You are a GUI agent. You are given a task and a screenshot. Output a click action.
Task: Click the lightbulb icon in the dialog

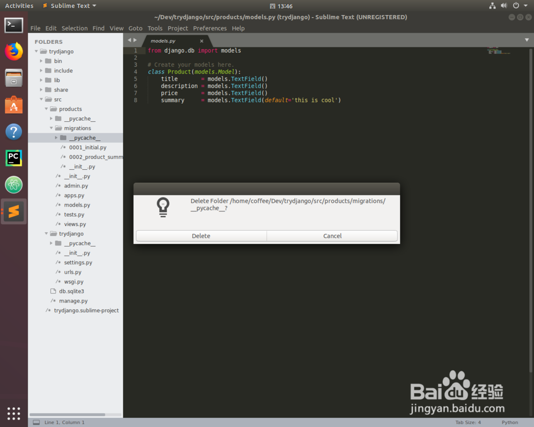(x=163, y=208)
